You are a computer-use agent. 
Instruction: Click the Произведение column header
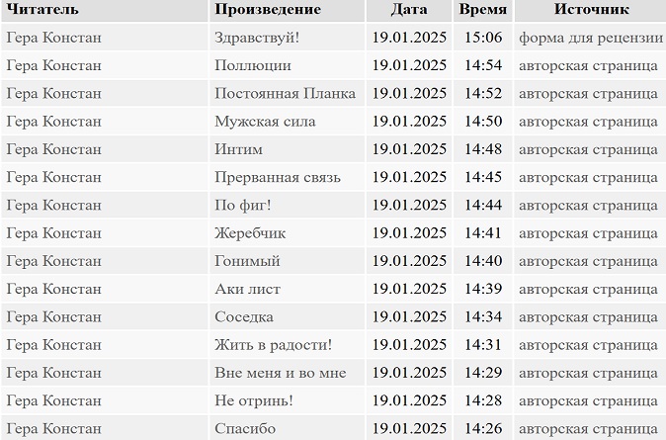(x=268, y=9)
